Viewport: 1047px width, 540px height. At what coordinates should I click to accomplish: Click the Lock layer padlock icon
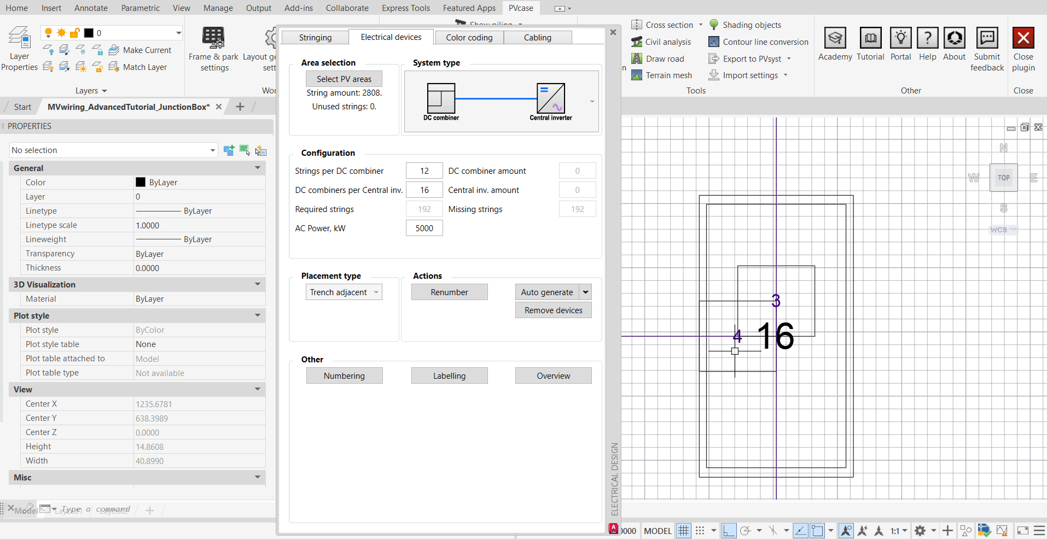point(97,50)
